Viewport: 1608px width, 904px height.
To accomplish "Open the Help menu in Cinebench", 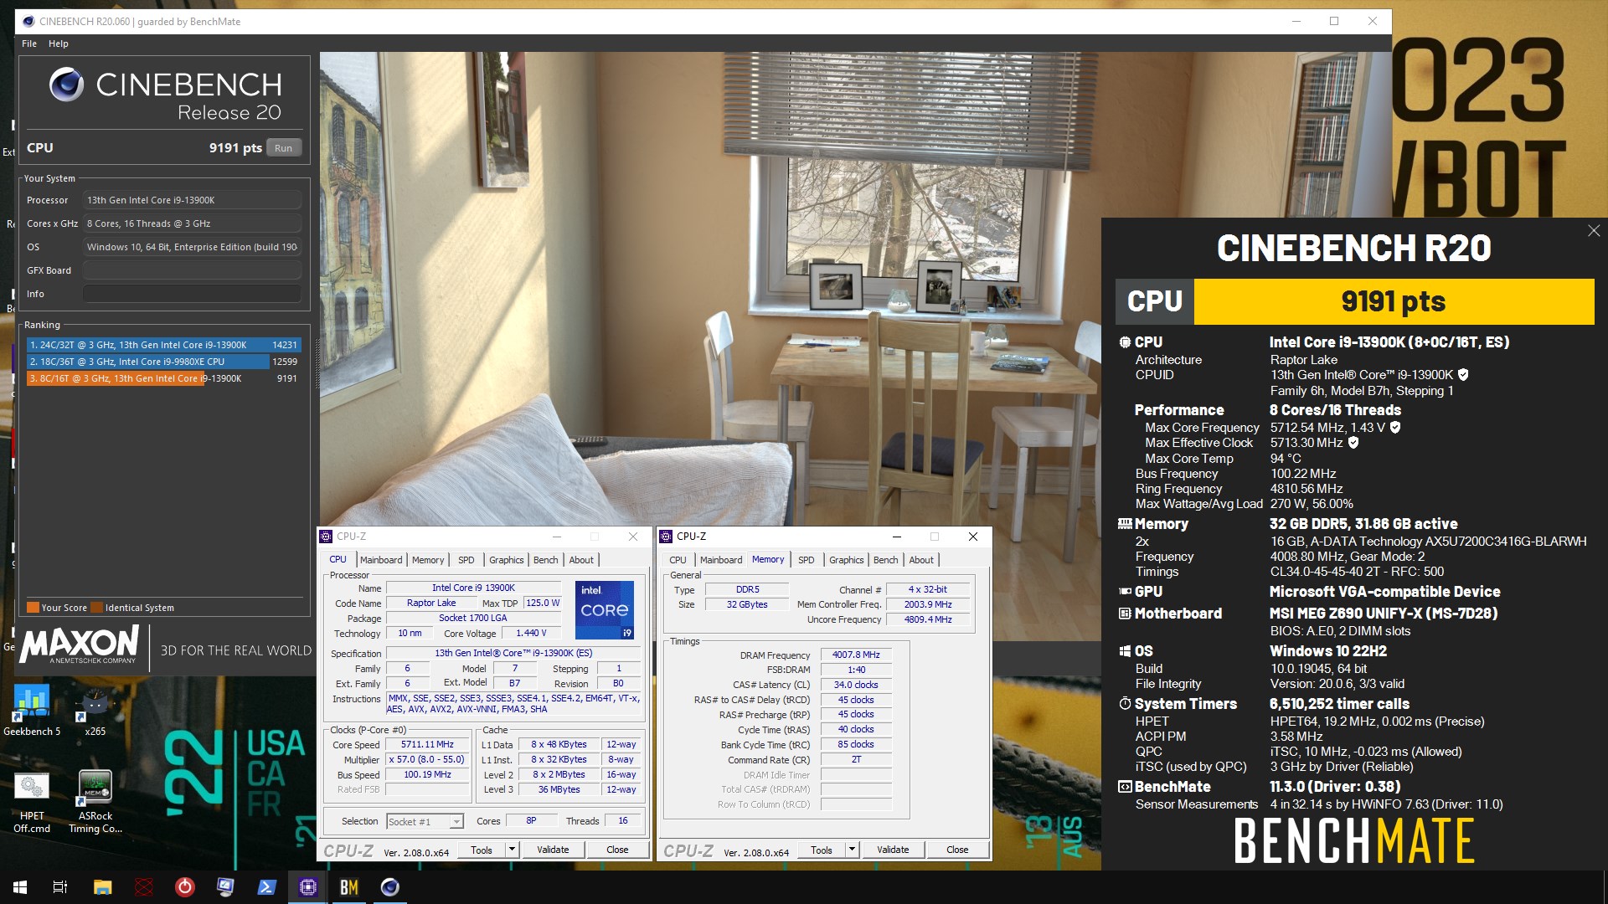I will 59,44.
